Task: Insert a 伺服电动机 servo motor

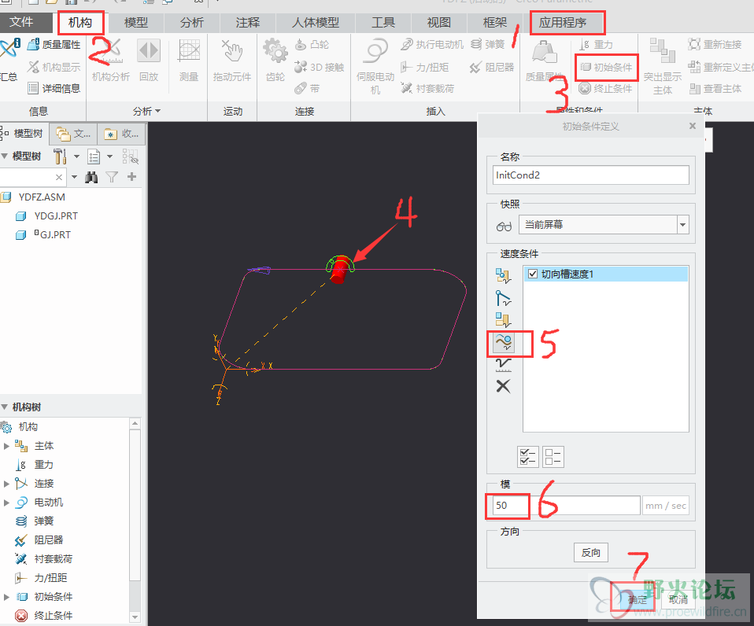Action: 375,68
